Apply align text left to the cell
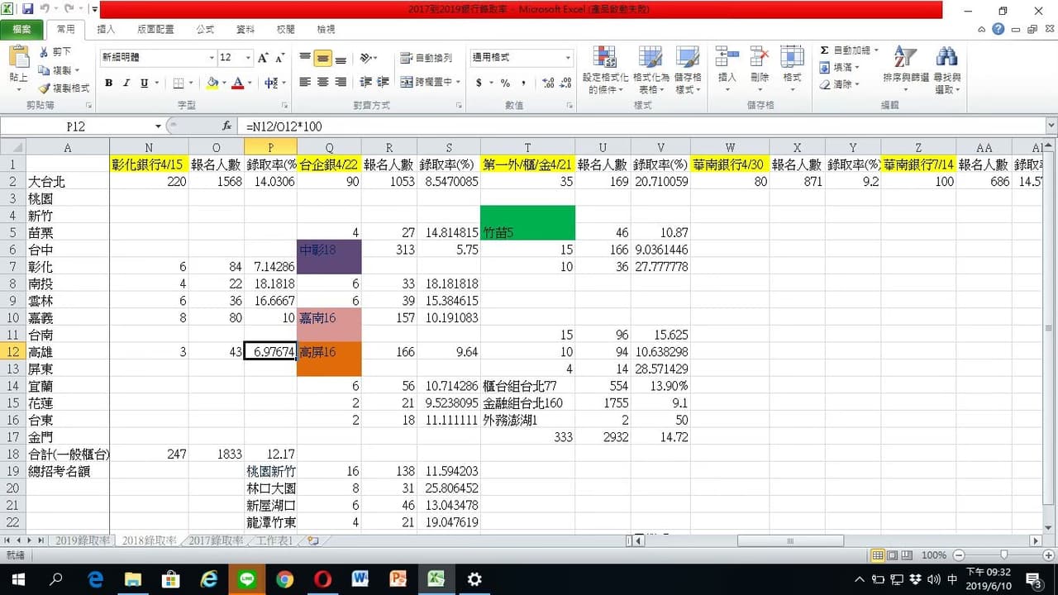 click(305, 83)
